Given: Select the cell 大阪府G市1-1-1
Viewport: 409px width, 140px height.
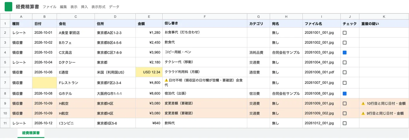Looking at the screenshot, I should [x=115, y=93].
